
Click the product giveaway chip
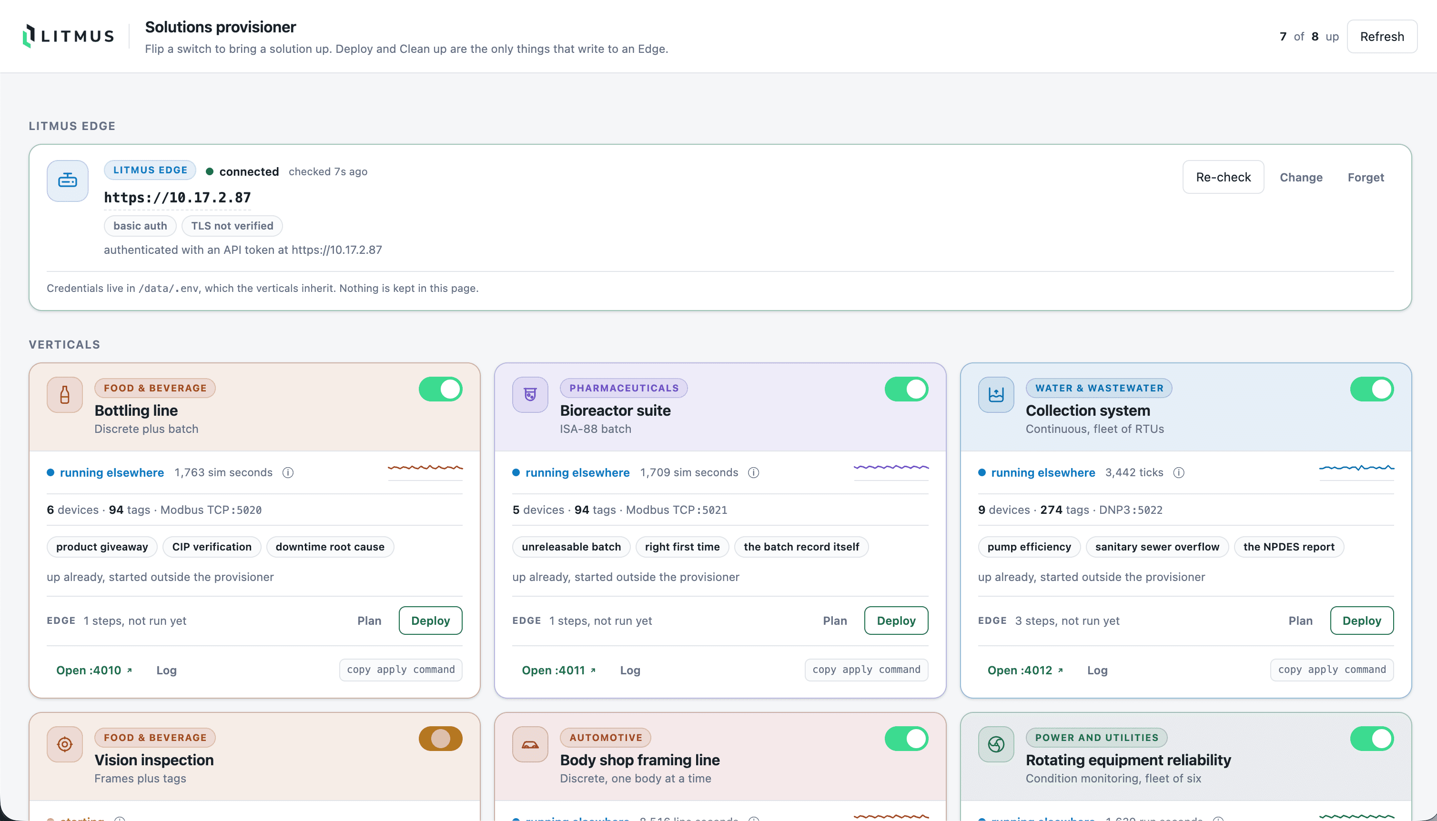102,546
